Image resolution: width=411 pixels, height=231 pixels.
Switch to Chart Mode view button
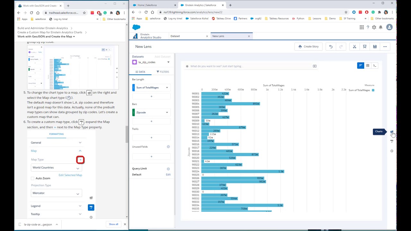click(x=361, y=65)
